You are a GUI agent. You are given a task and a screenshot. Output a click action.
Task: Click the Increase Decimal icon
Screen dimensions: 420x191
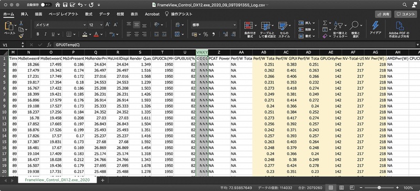(226, 34)
